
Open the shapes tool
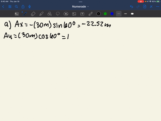50,14
